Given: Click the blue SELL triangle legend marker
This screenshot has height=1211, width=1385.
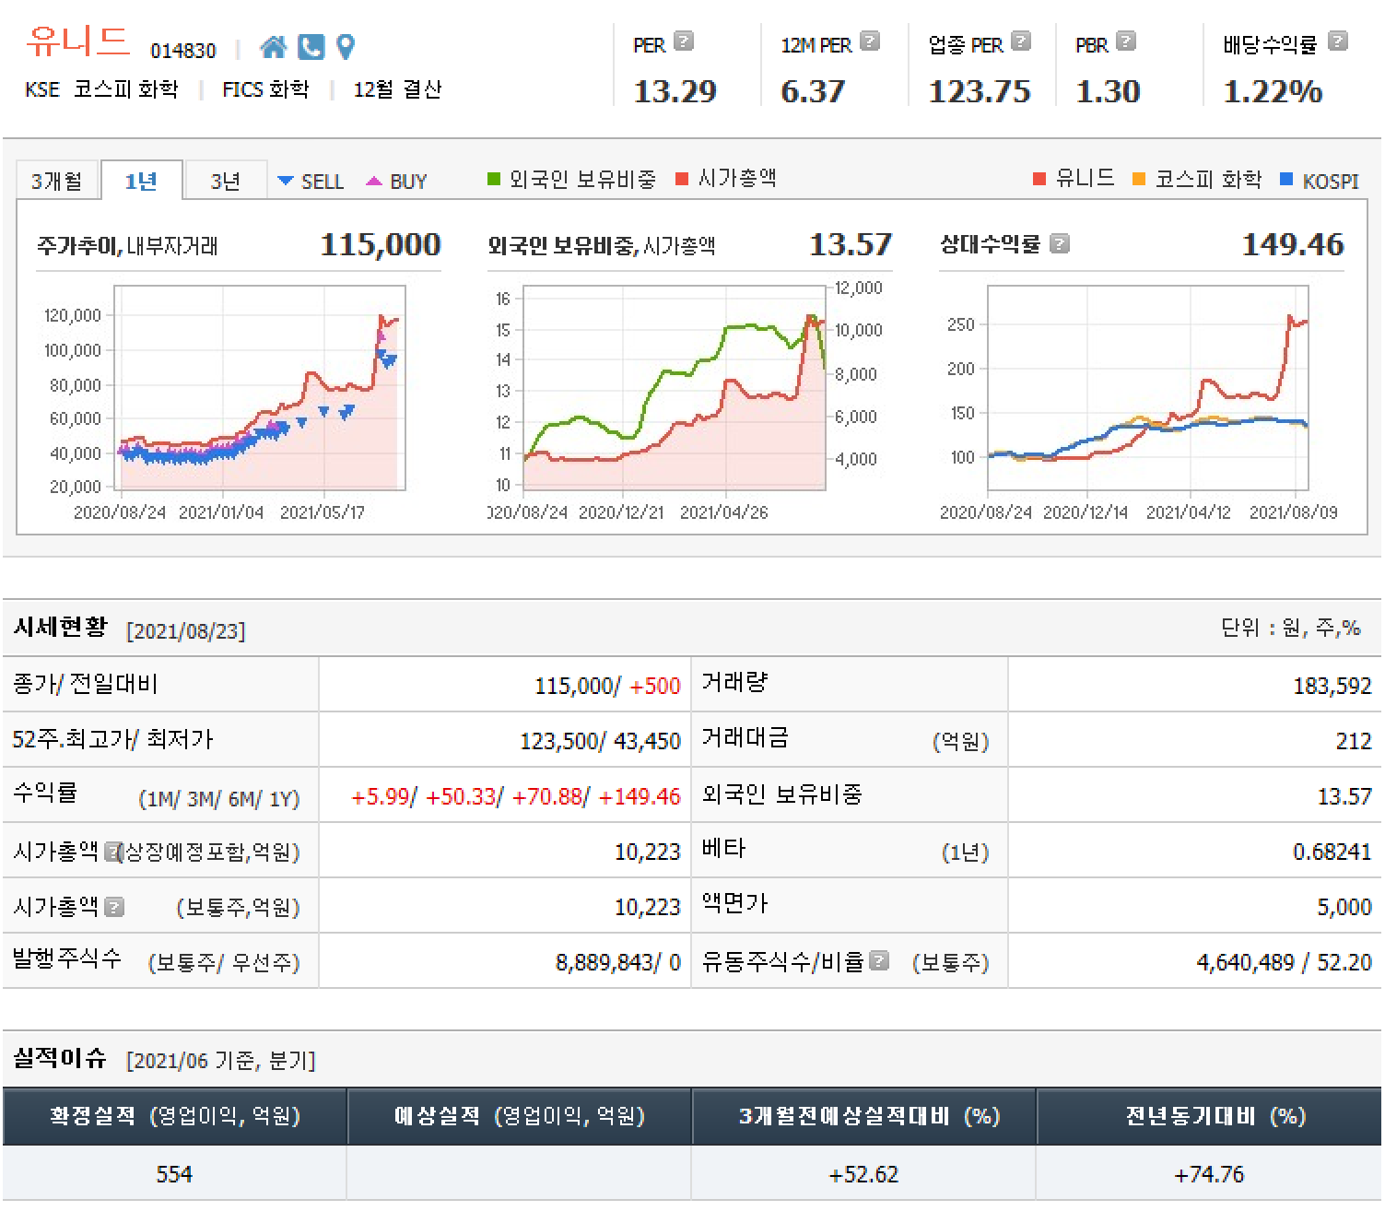Looking at the screenshot, I should 286,181.
